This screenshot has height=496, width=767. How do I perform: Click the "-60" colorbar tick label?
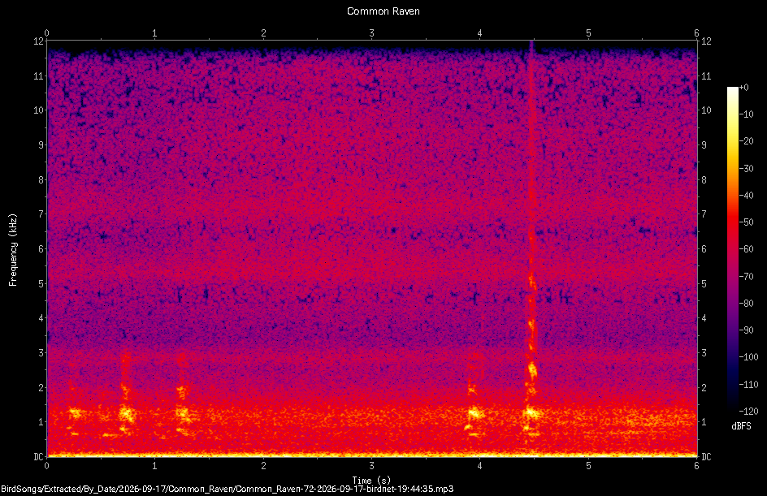click(x=746, y=249)
